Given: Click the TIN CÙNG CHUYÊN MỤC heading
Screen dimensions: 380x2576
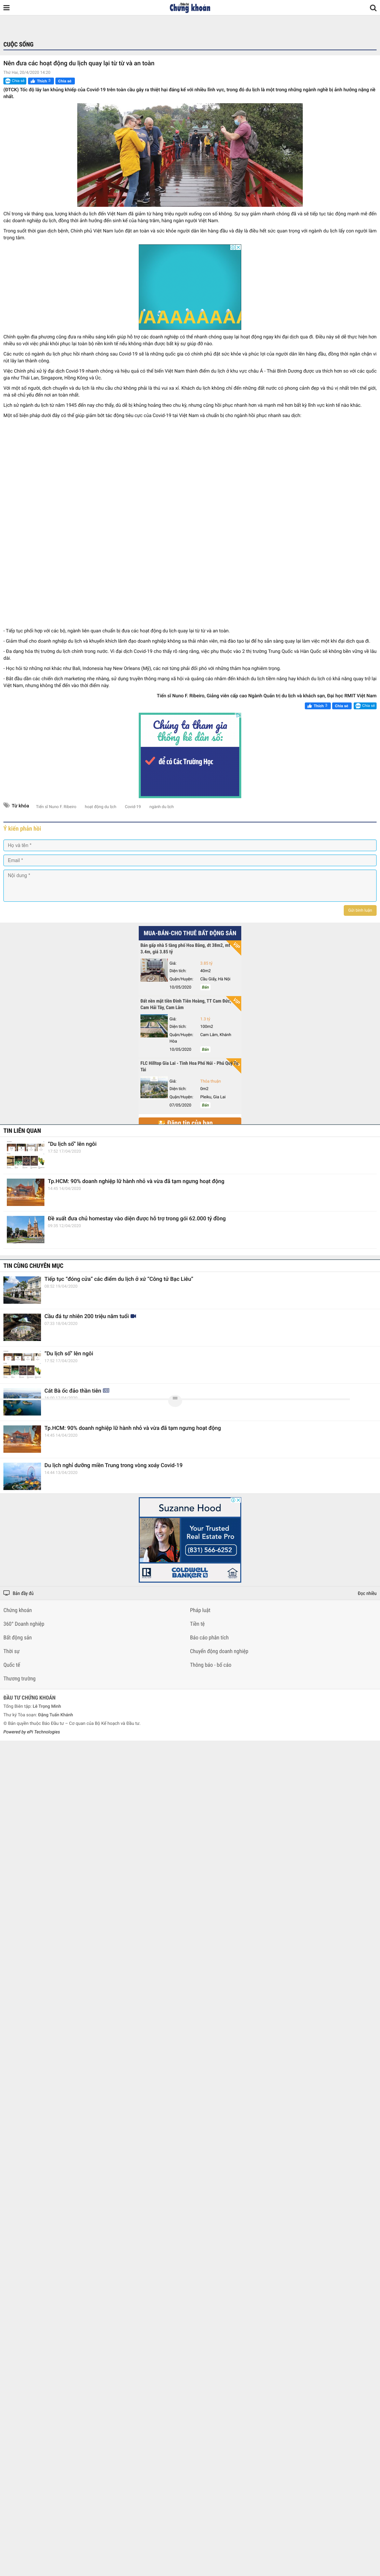Looking at the screenshot, I should point(33,1266).
